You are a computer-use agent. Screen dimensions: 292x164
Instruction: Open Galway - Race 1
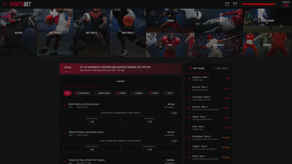208,118
